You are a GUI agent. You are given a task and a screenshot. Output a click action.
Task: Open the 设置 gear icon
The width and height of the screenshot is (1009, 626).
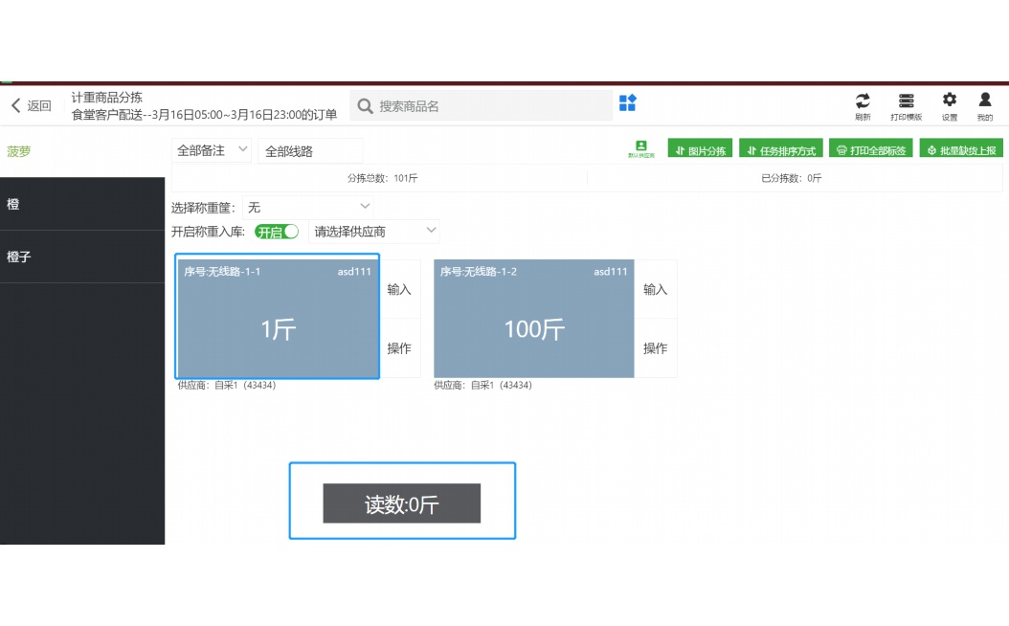(x=949, y=106)
